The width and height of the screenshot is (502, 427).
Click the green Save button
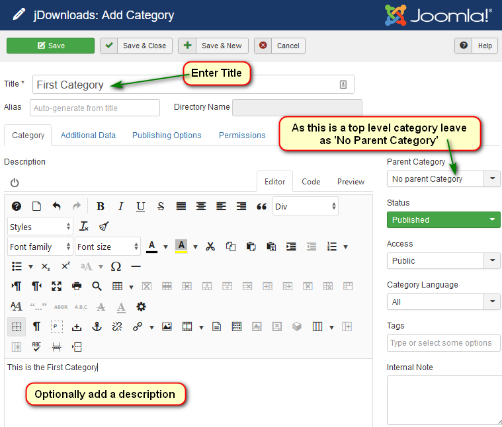pos(50,46)
